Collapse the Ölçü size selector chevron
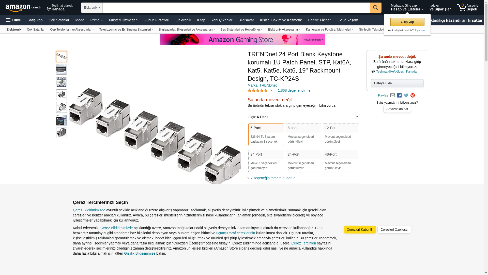This screenshot has height=275, width=488. [357, 117]
